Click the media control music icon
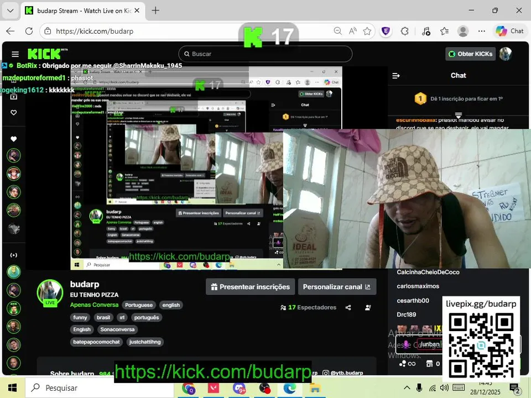The image size is (531, 398). coord(426,31)
